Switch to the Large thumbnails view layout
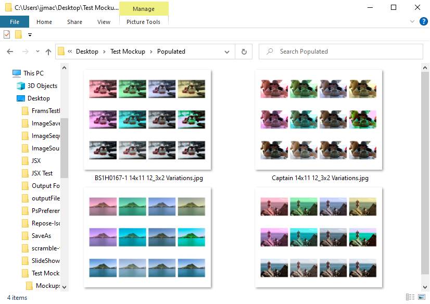This screenshot has width=430, height=304. click(422, 297)
